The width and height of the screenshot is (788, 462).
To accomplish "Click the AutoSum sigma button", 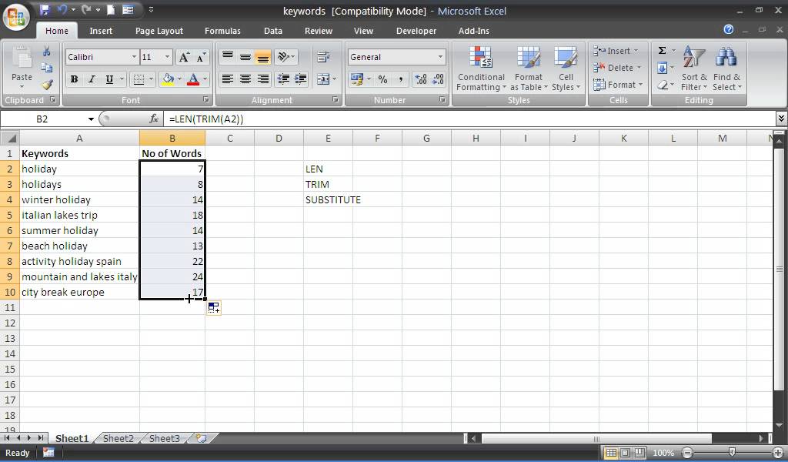I will coord(663,51).
